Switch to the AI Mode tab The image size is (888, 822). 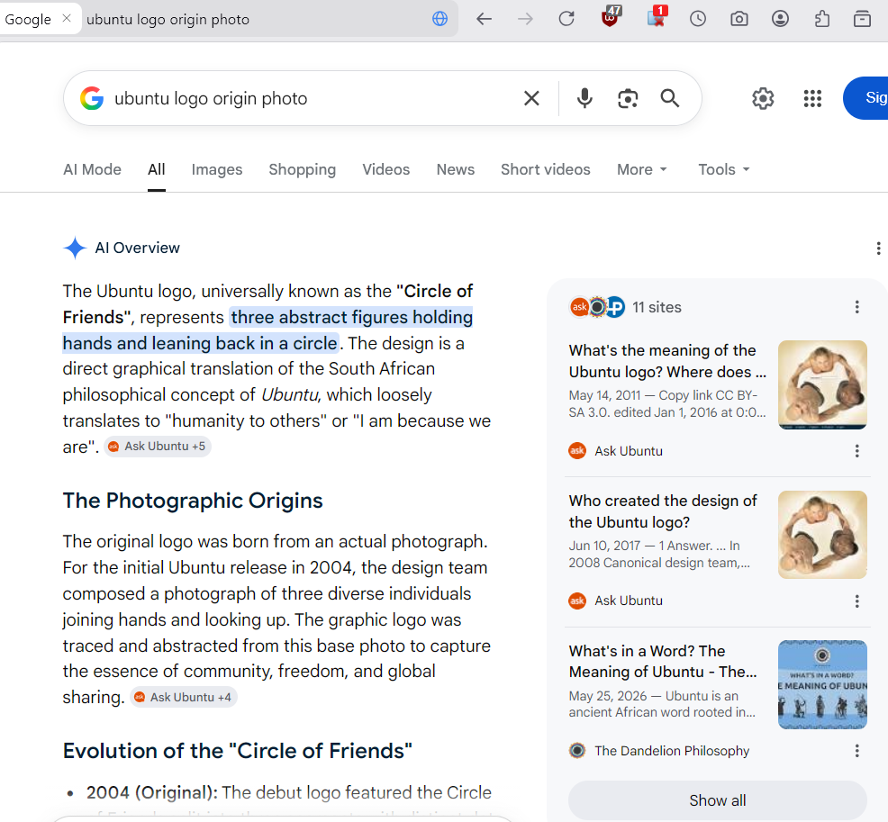click(x=92, y=169)
